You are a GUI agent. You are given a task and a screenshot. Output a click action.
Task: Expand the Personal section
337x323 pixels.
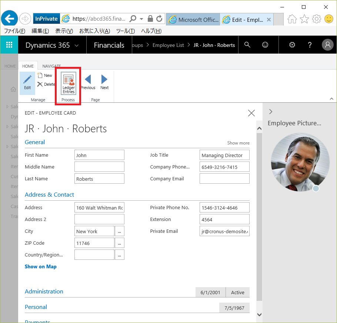pyautogui.click(x=36, y=307)
